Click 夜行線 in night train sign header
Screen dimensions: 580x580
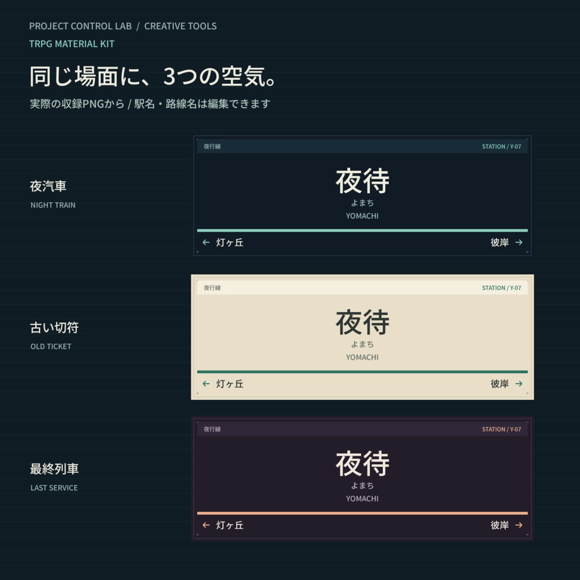pos(212,147)
